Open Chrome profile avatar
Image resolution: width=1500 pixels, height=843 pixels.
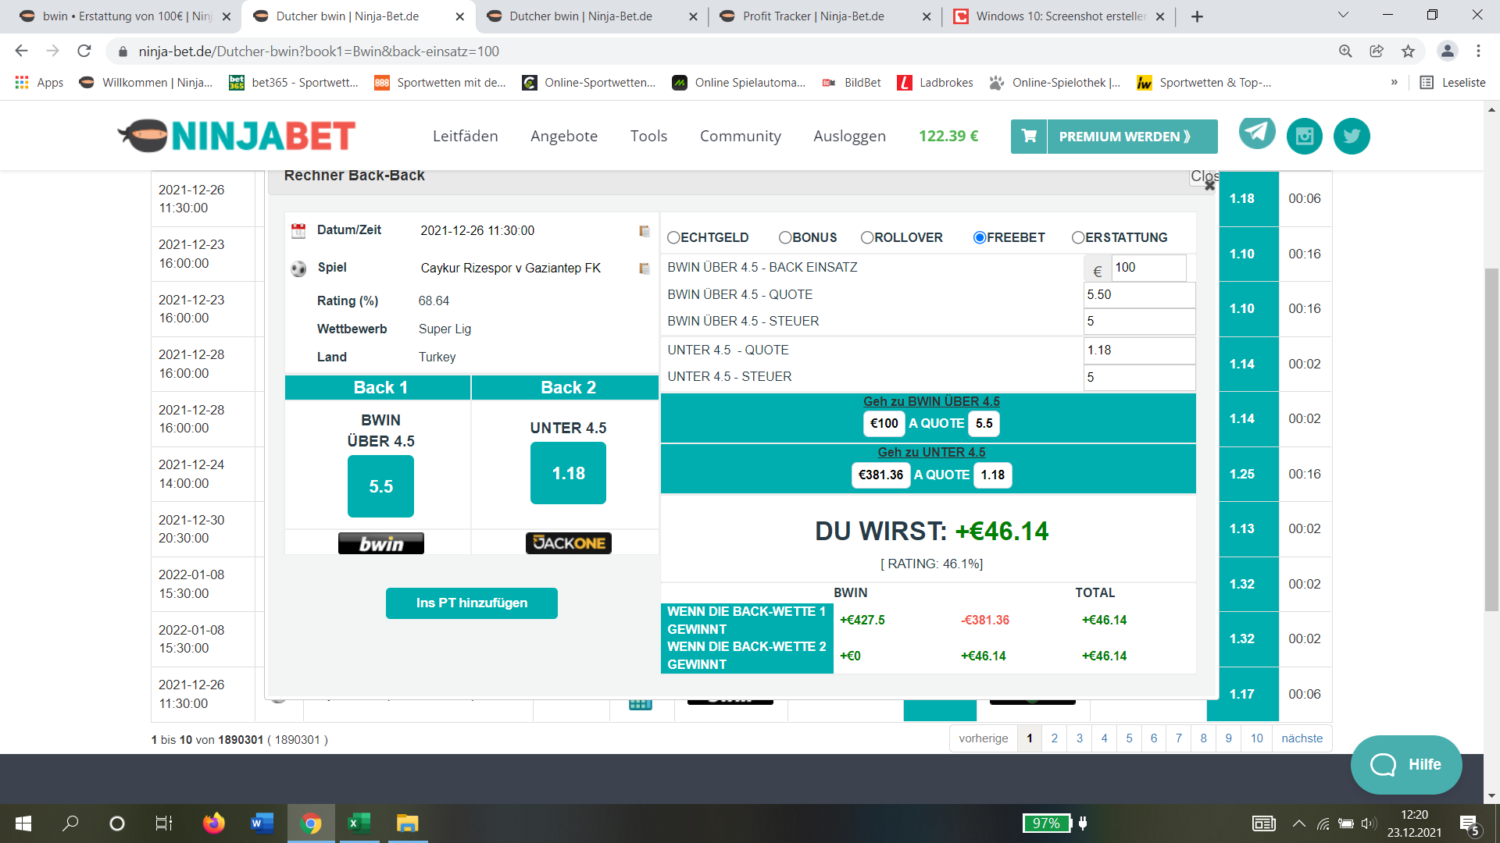pyautogui.click(x=1447, y=51)
